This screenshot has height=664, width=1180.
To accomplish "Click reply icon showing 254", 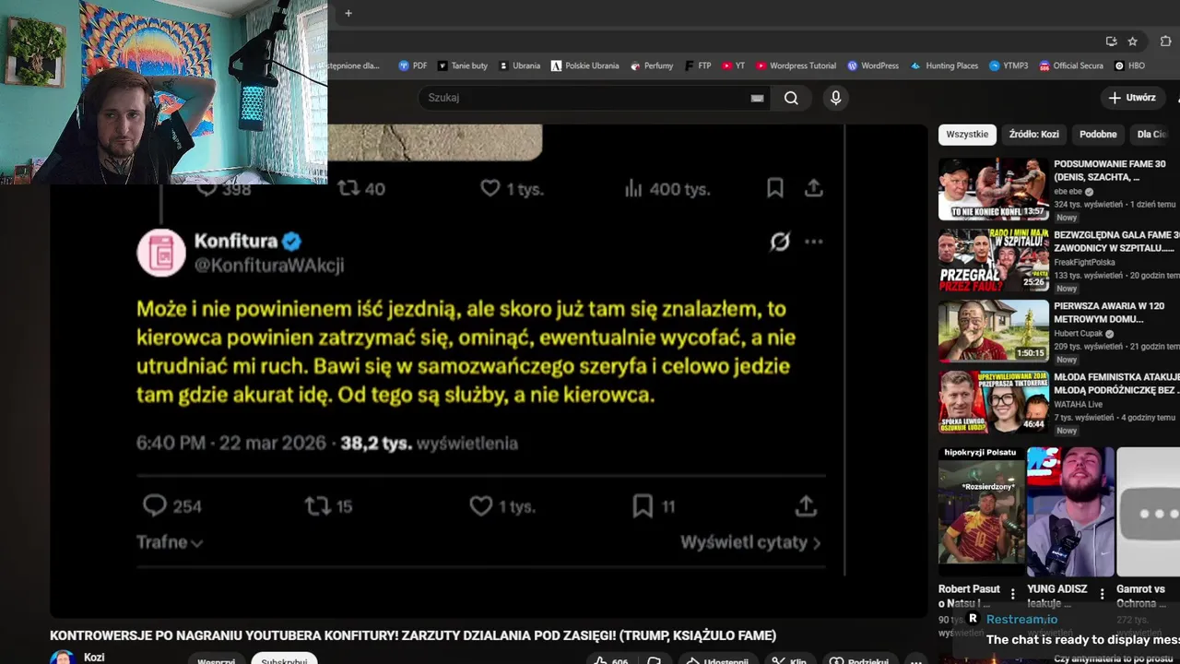I will tap(155, 505).
